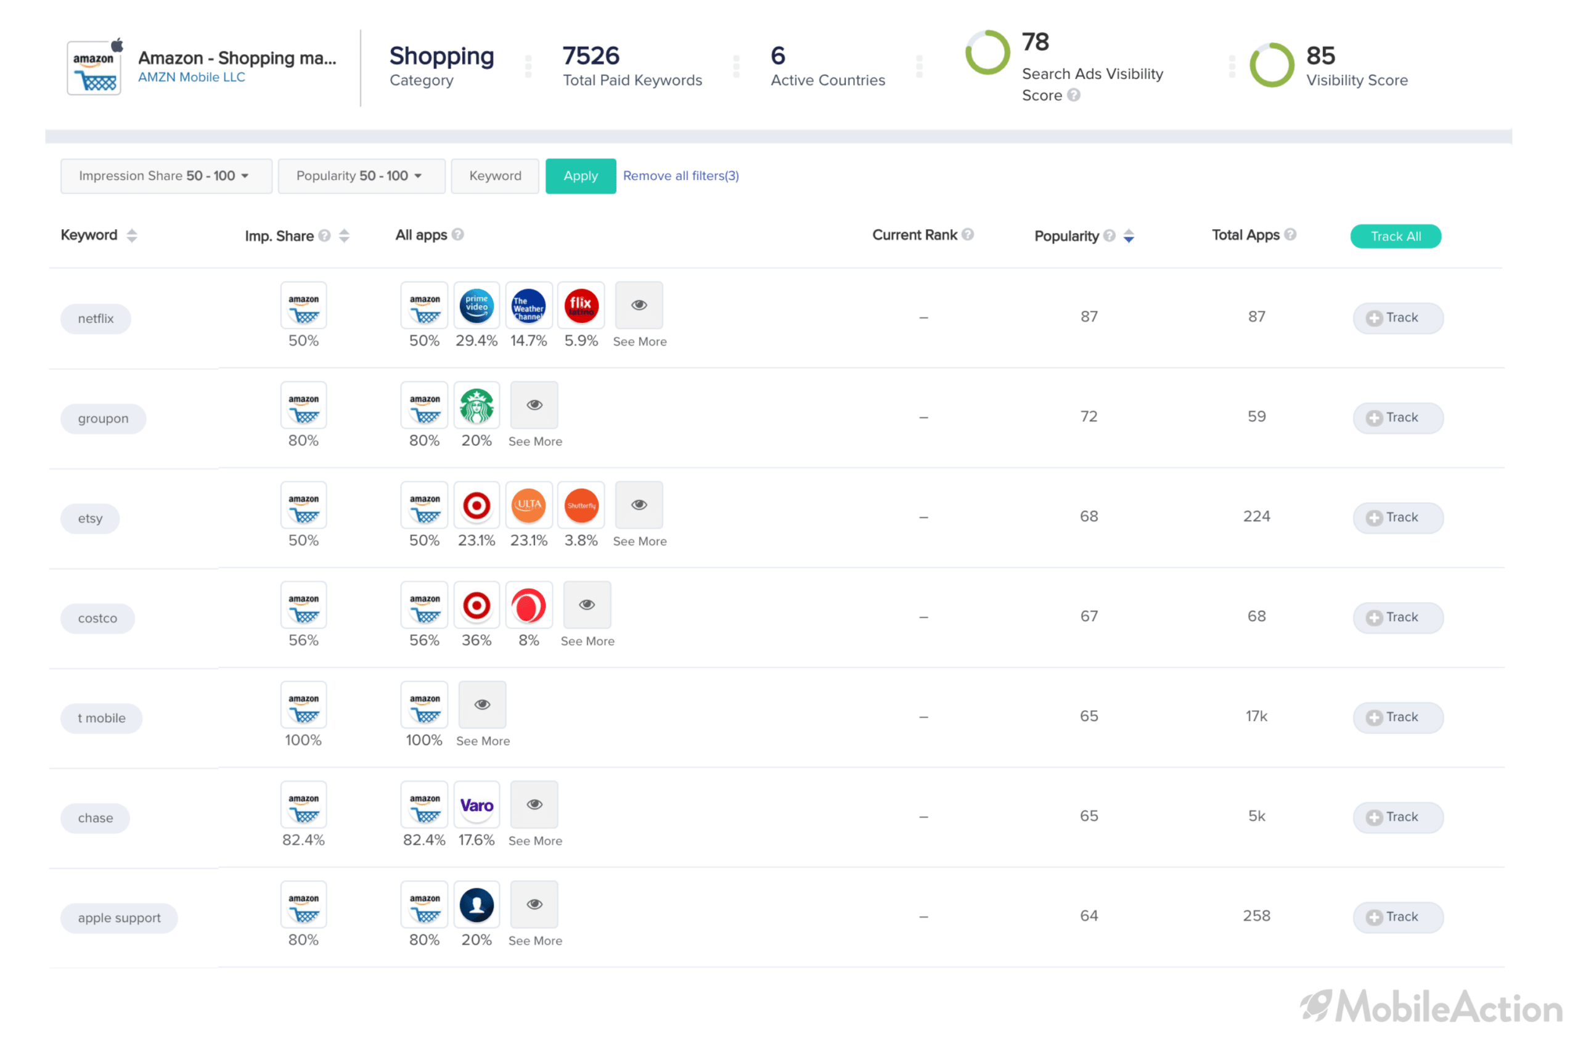Track the netflix keyword
Image resolution: width=1578 pixels, height=1052 pixels.
click(1398, 318)
